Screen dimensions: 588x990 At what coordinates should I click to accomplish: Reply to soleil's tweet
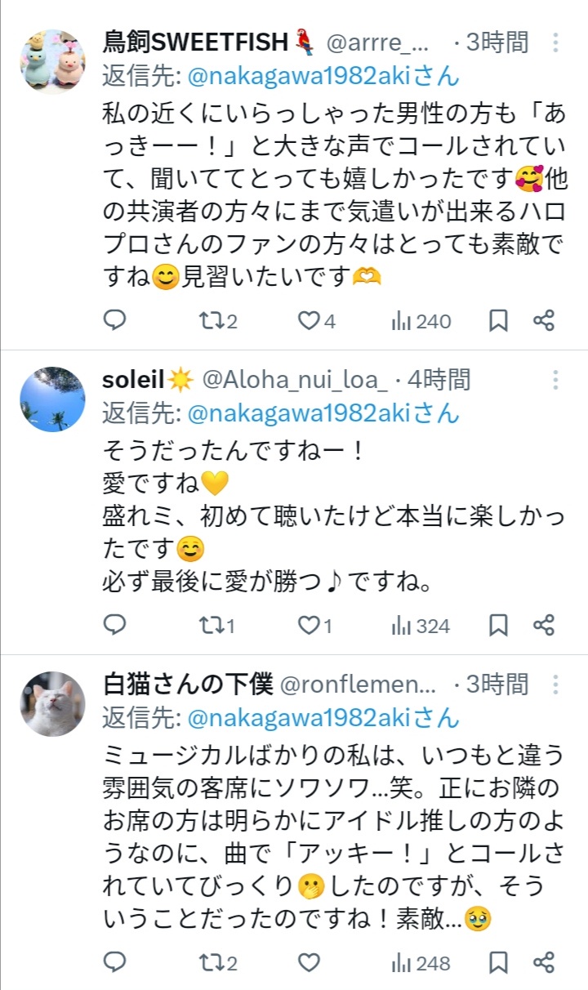[x=115, y=626]
